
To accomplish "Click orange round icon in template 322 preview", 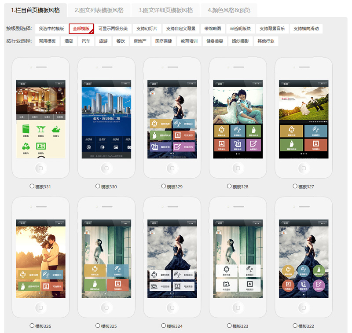I will [288, 284].
